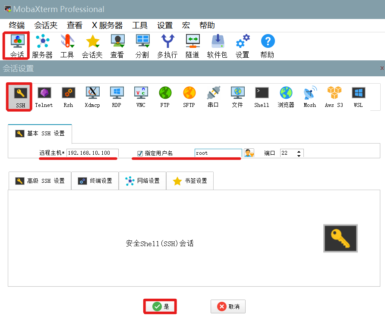This screenshot has width=385, height=322.
Task: Close the 会话设置 dialog
Action: click(x=382, y=68)
